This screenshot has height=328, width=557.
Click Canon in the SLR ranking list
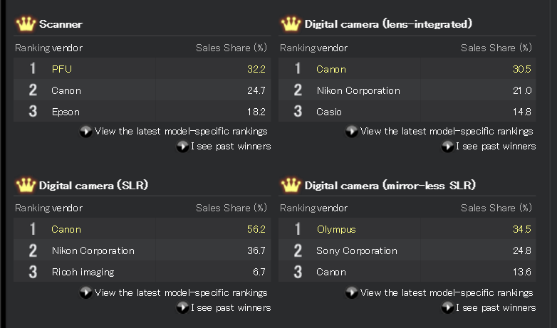click(x=66, y=229)
